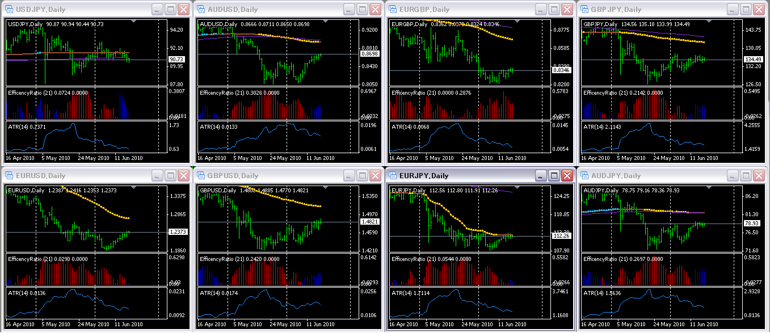Select ATR(14) 1.7114 label in EURJPY chart
This screenshot has width=770, height=333.
[411, 293]
